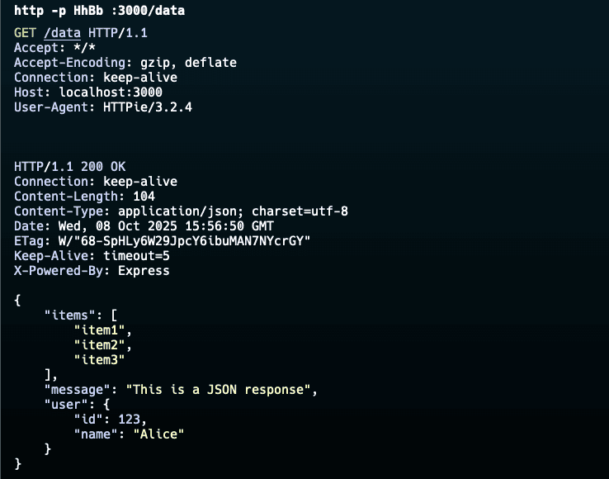This screenshot has height=479, width=609.
Task: Click the HTTP/1.1 200 OK status line
Action: (69, 166)
